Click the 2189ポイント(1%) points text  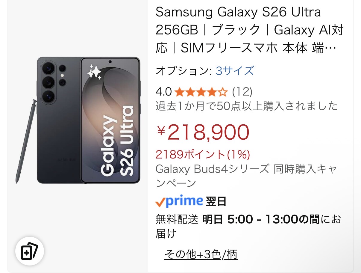pos(203,154)
